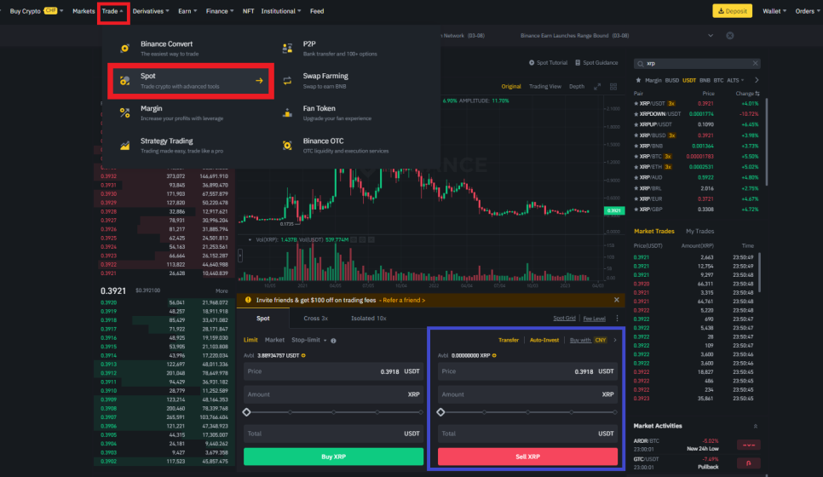Image resolution: width=823 pixels, height=477 pixels.
Task: Toggle favorite star for XRP/BUSD
Action: point(636,135)
